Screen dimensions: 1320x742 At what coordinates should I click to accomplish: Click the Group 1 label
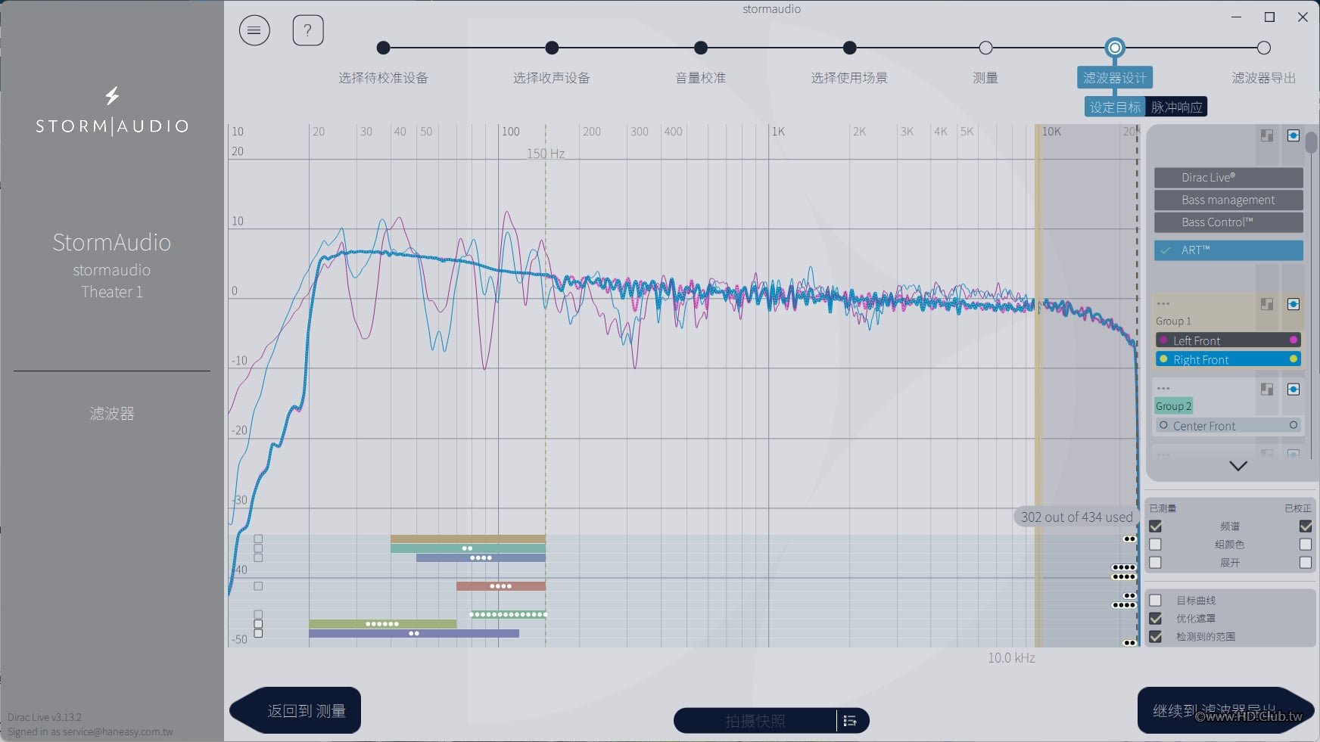pos(1173,321)
